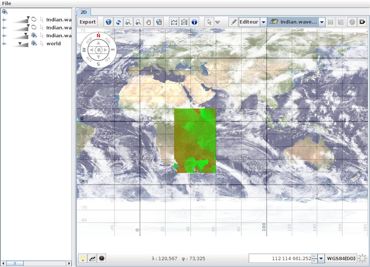The width and height of the screenshot is (370, 267).
Task: Click the WGS84(DD) coordinate system button
Action: click(x=341, y=258)
